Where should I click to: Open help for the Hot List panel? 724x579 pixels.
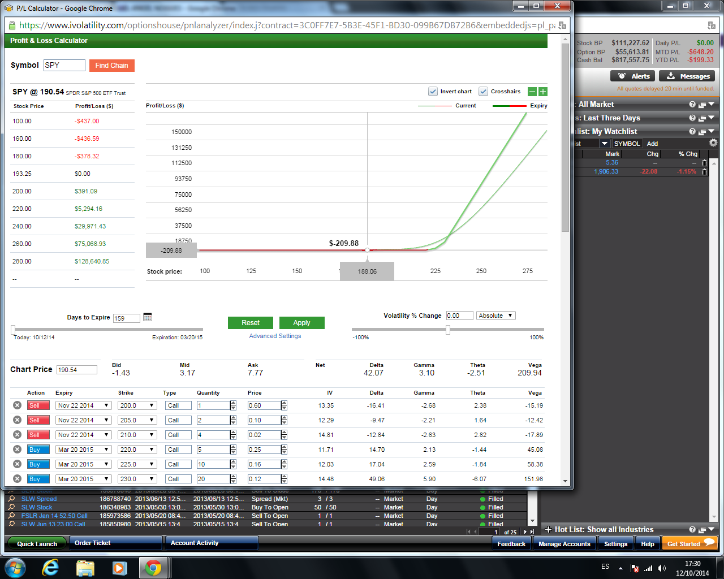[x=692, y=530]
